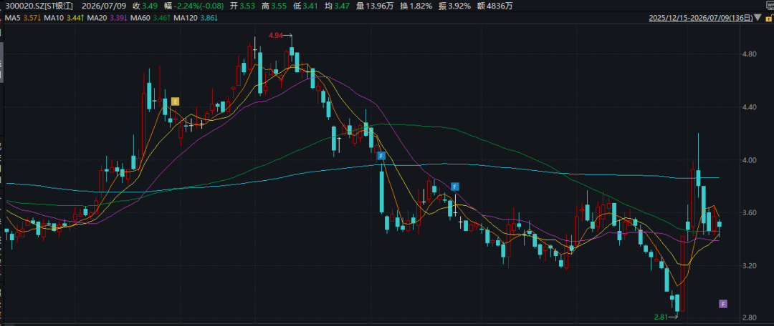Click the 300020.SZ[ST银江] stock title
This screenshot has width=774, height=326.
coord(37,6)
